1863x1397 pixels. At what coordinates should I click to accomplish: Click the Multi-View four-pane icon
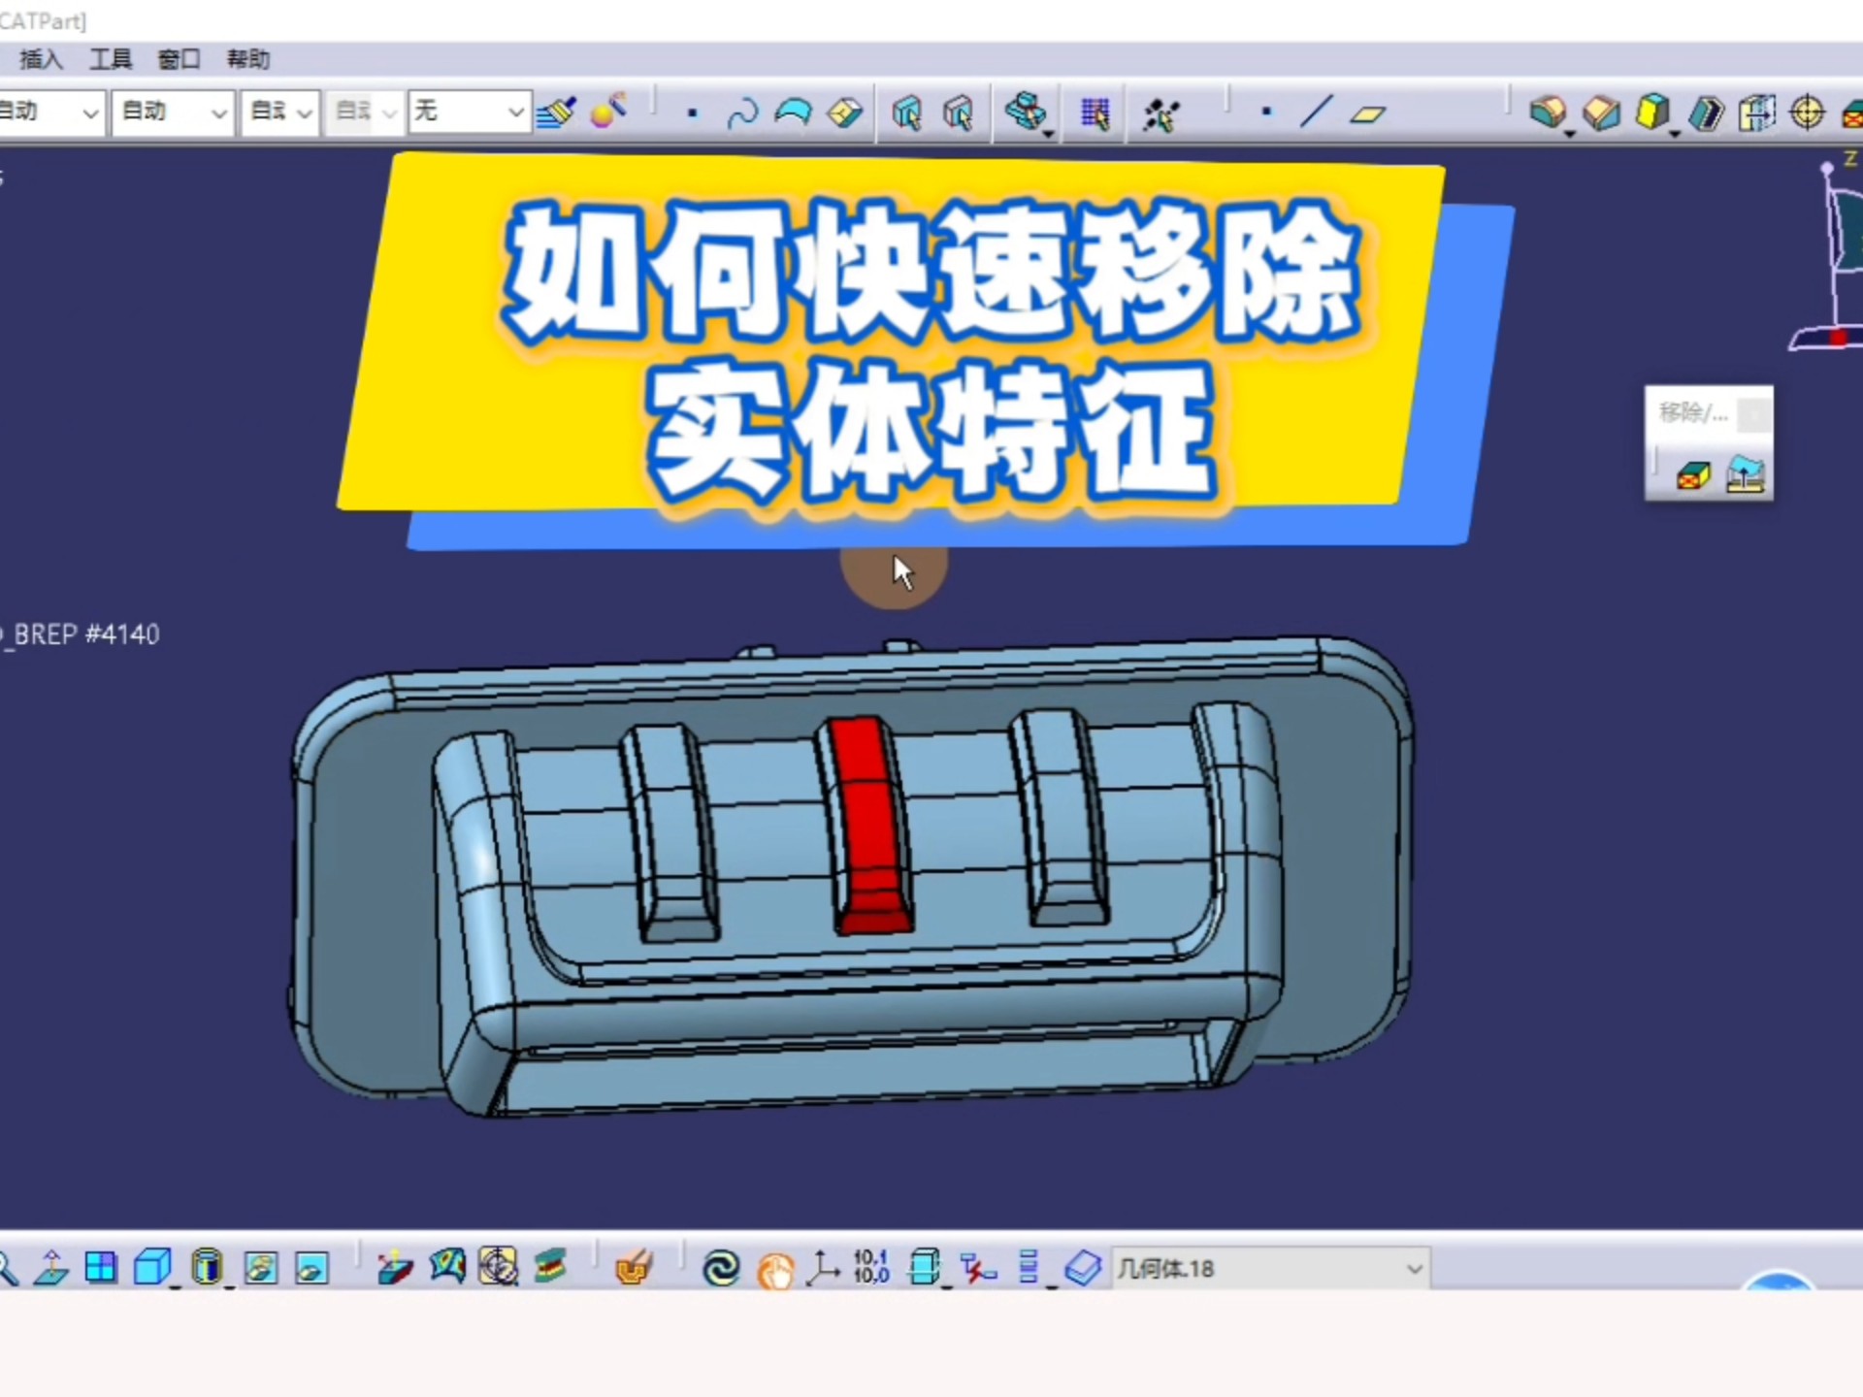[101, 1267]
